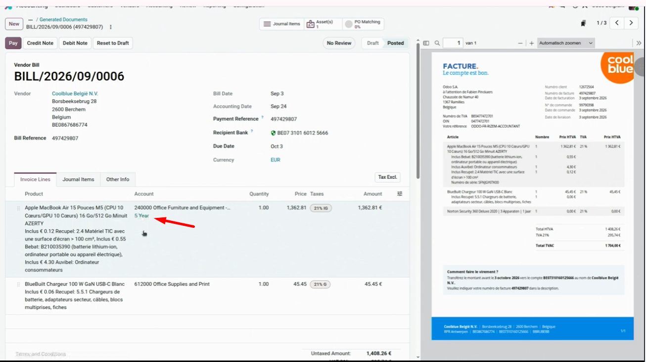Screen dimensions: 646x362
Task: Click the Amount column header
Action: pyautogui.click(x=372, y=194)
